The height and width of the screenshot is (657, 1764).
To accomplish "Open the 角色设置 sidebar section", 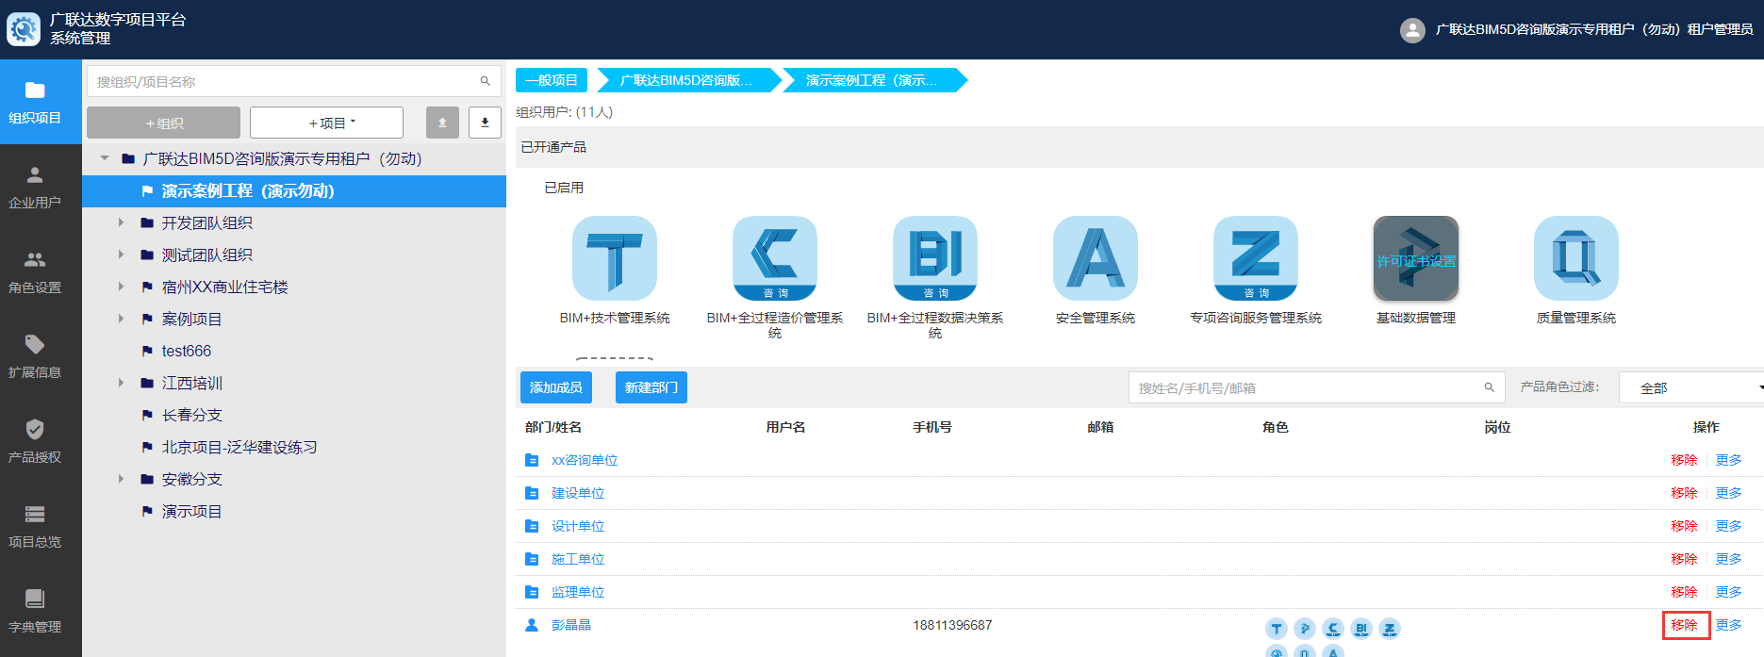I will click(x=35, y=271).
